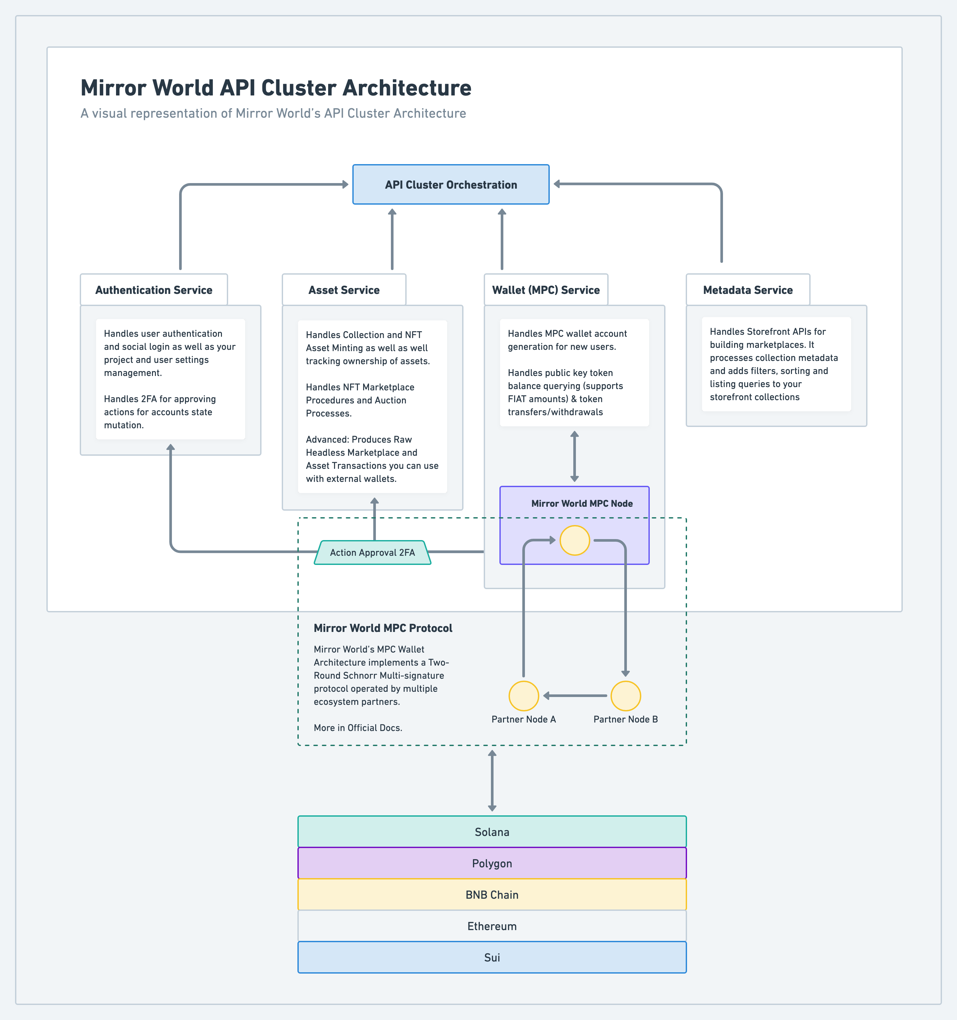Select the Wallet (MPC) Service label
Viewport: 957px width, 1020px height.
[546, 290]
